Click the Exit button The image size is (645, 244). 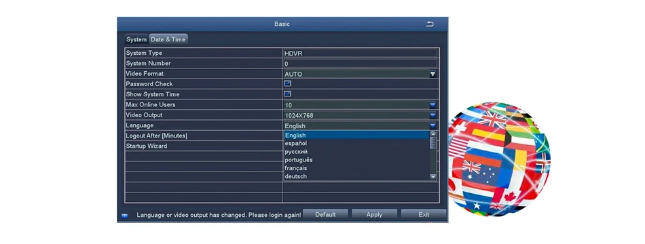pyautogui.click(x=424, y=214)
